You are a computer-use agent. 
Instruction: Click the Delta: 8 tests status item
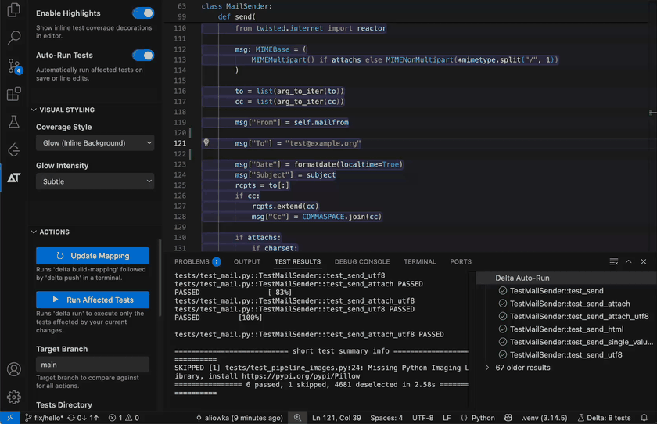click(x=604, y=418)
